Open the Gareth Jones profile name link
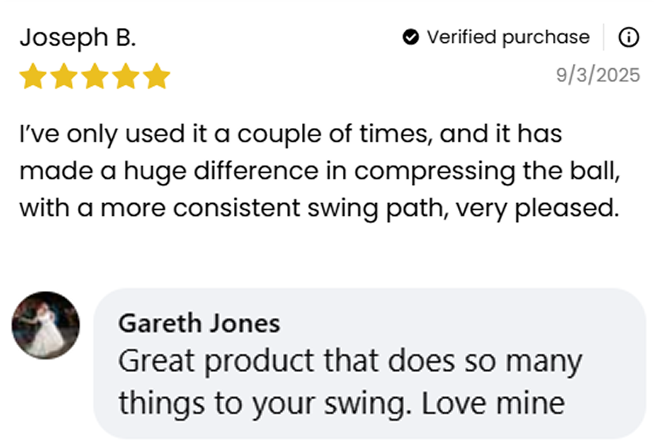Screen dimensions: 658x441 (199, 323)
